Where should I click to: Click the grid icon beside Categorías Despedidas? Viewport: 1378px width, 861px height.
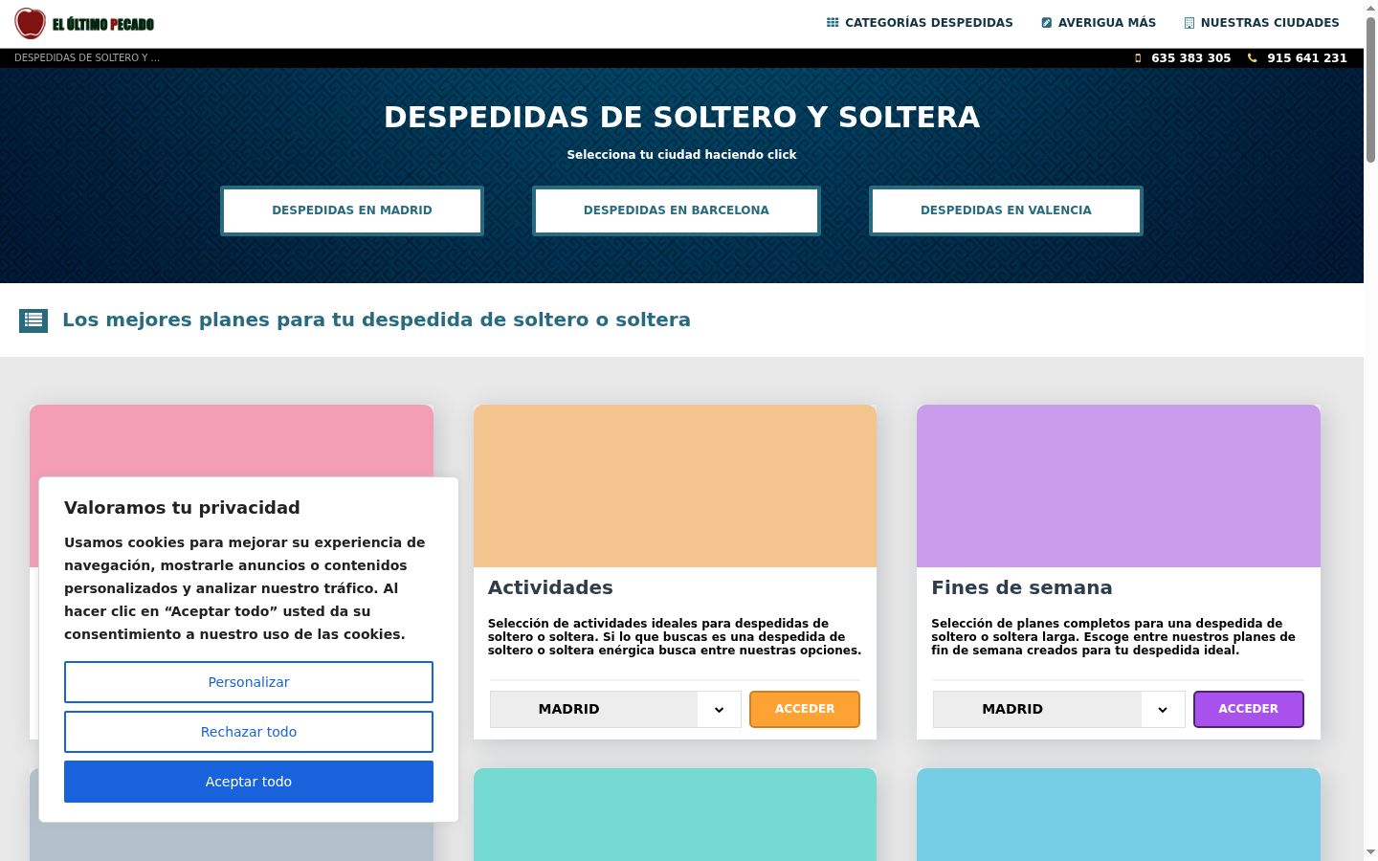tap(833, 23)
